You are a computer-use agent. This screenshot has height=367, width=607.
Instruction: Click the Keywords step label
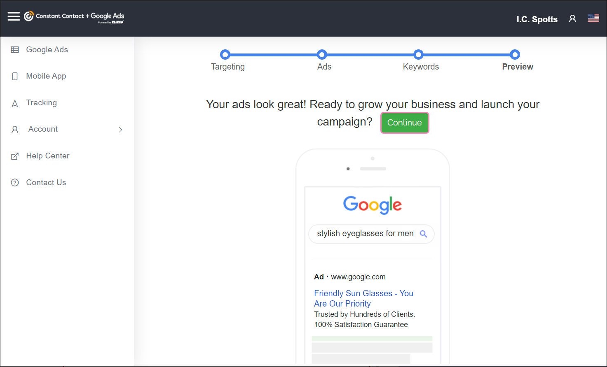(421, 67)
